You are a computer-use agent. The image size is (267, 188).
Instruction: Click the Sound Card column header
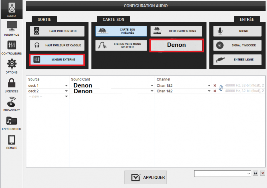80,79
